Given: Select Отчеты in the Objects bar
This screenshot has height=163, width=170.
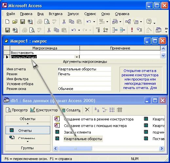Looking at the screenshot, I should [28, 130].
